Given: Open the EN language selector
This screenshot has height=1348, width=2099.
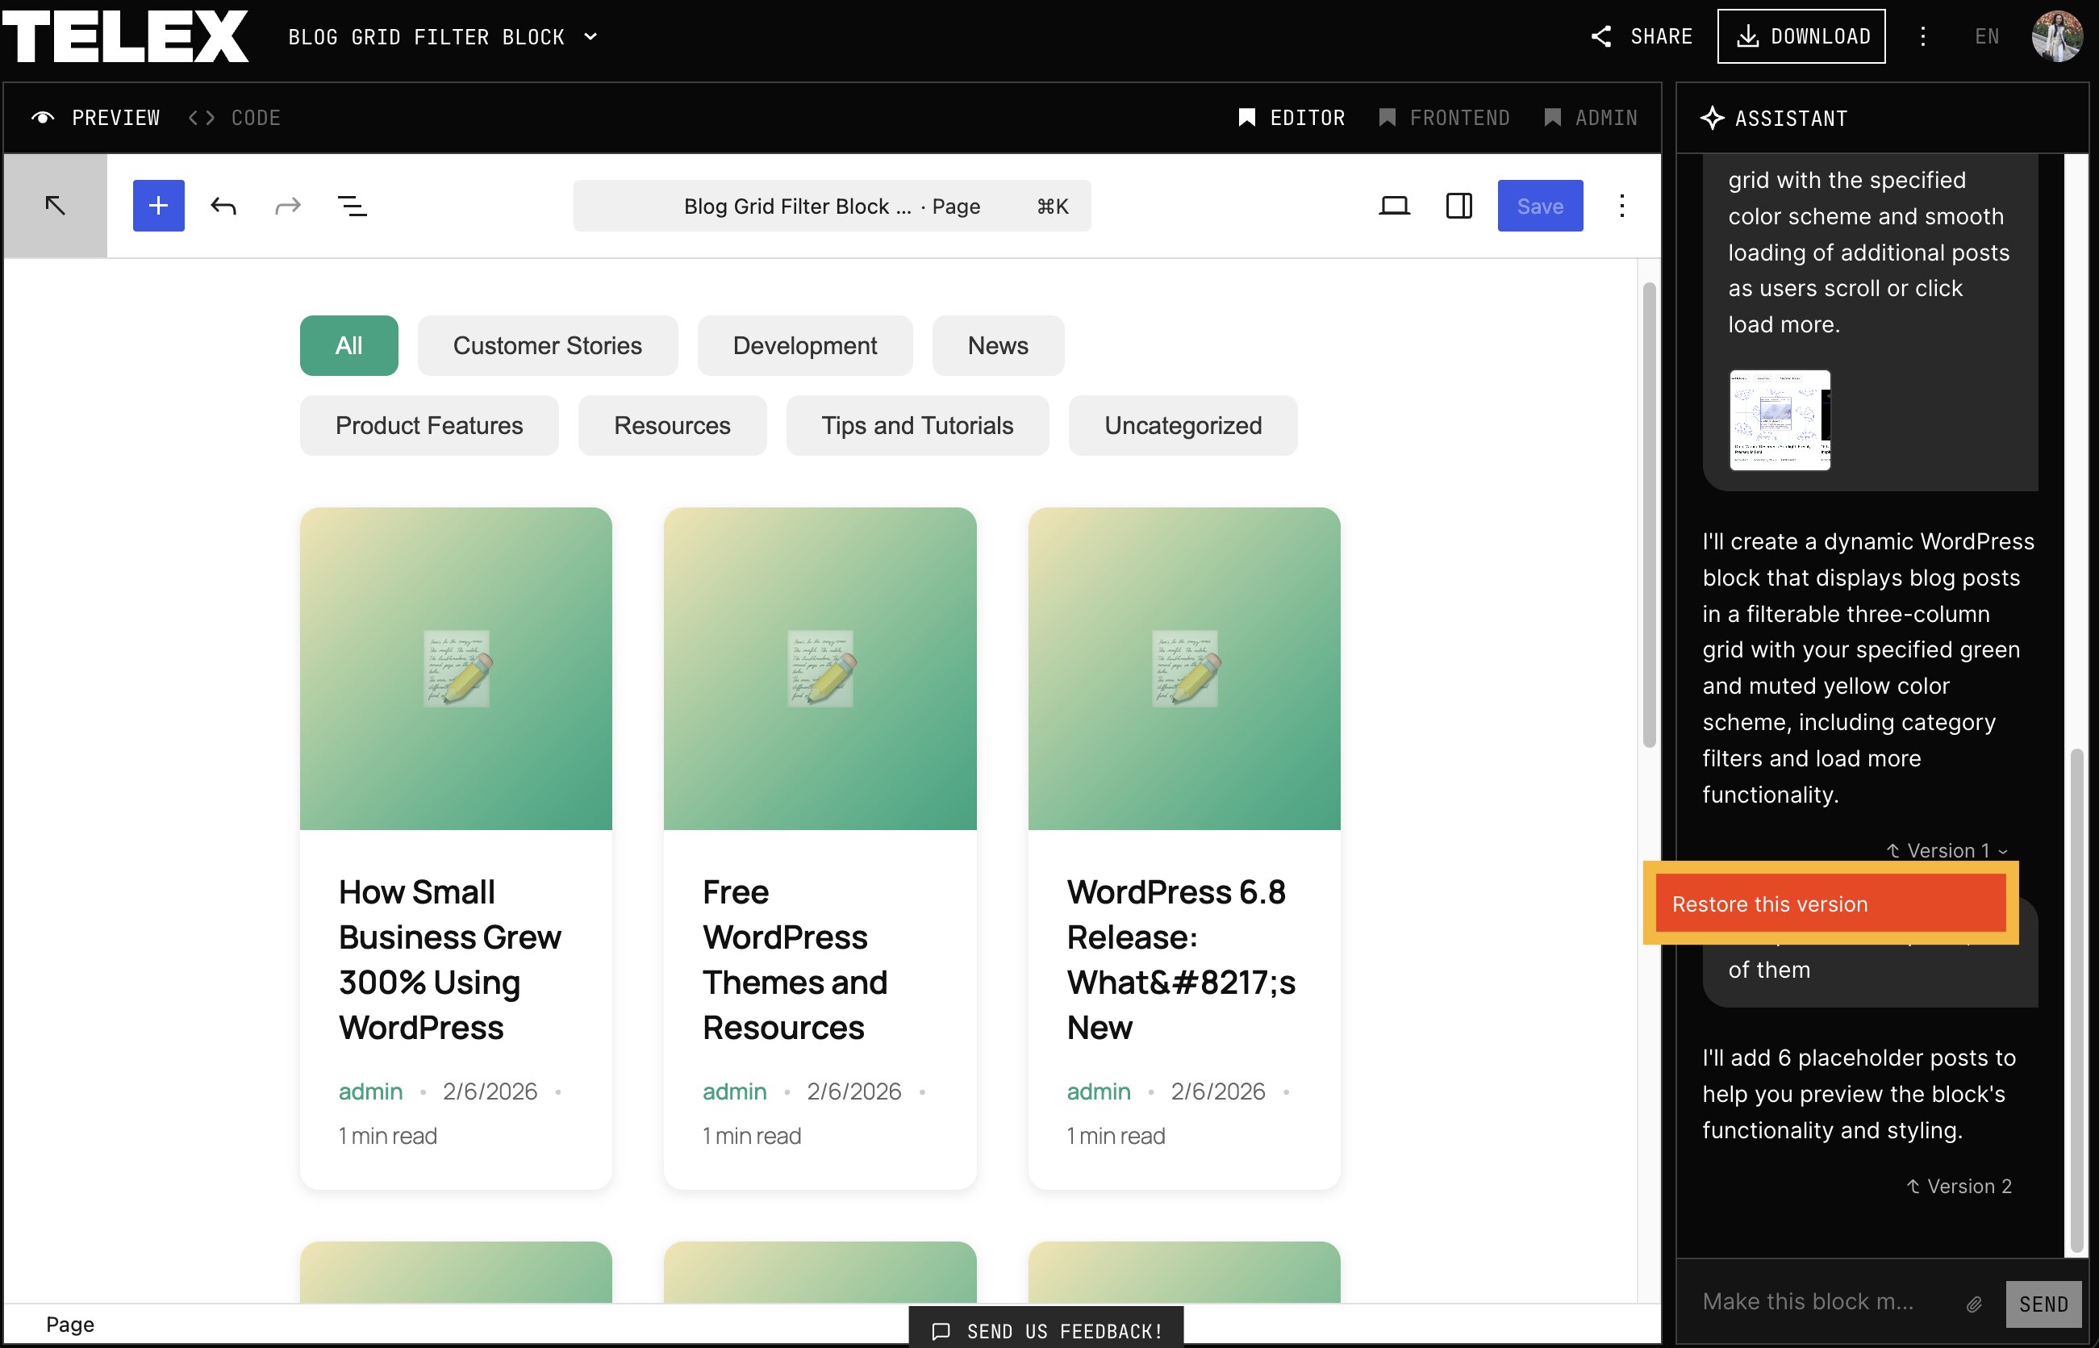Looking at the screenshot, I should click(x=1987, y=35).
